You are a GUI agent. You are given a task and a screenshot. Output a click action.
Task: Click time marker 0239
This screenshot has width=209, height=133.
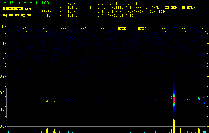click(182, 29)
